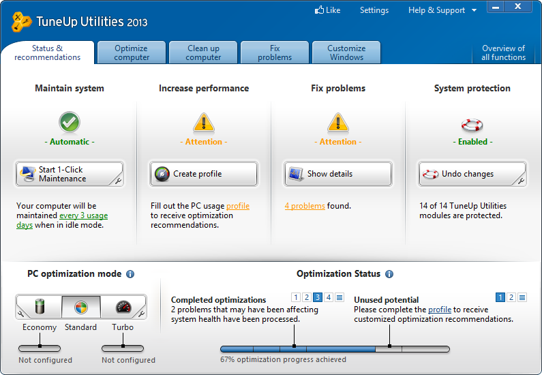
Task: Click the Economy Not configured slider bar
Action: point(40,348)
